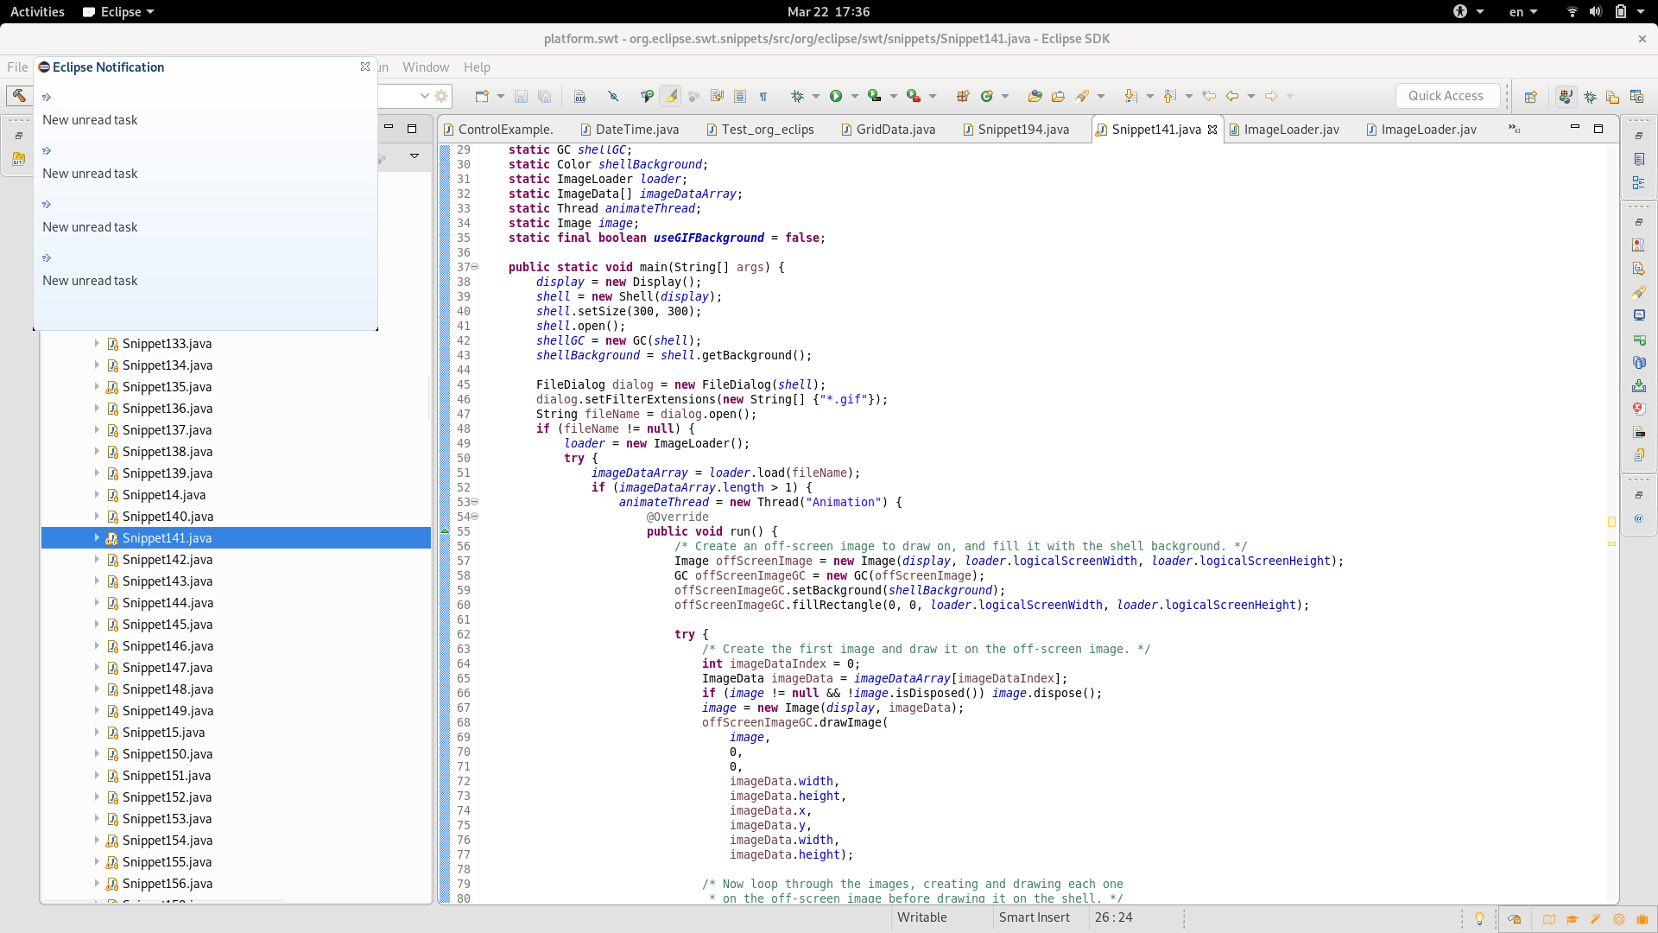Expand the Snippet142.java tree node

[x=97, y=560]
